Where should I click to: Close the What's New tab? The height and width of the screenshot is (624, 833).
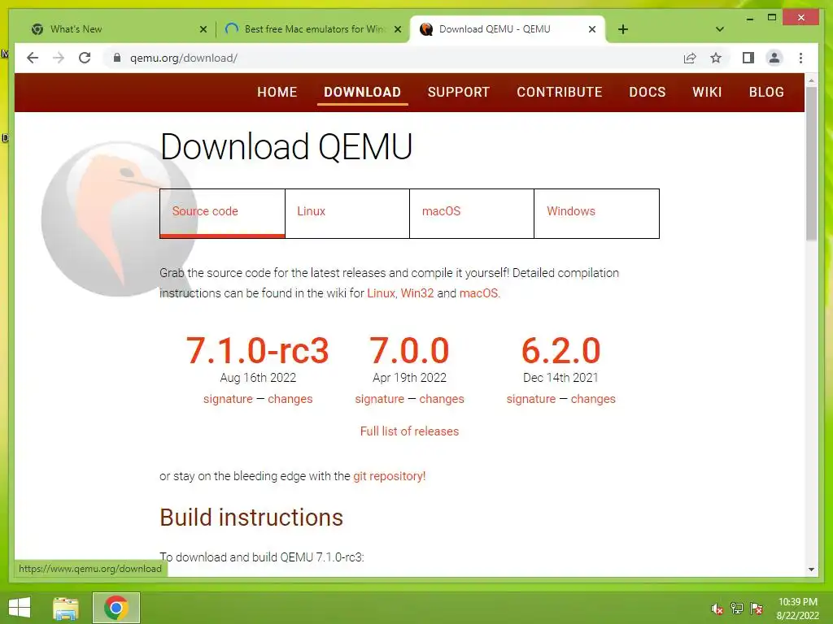[203, 29]
